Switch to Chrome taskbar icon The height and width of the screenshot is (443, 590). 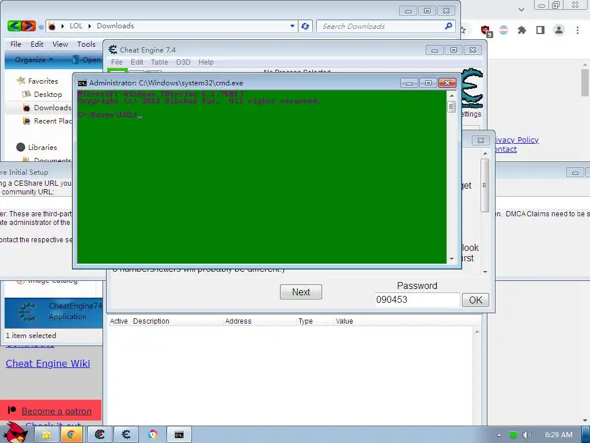pos(71,435)
